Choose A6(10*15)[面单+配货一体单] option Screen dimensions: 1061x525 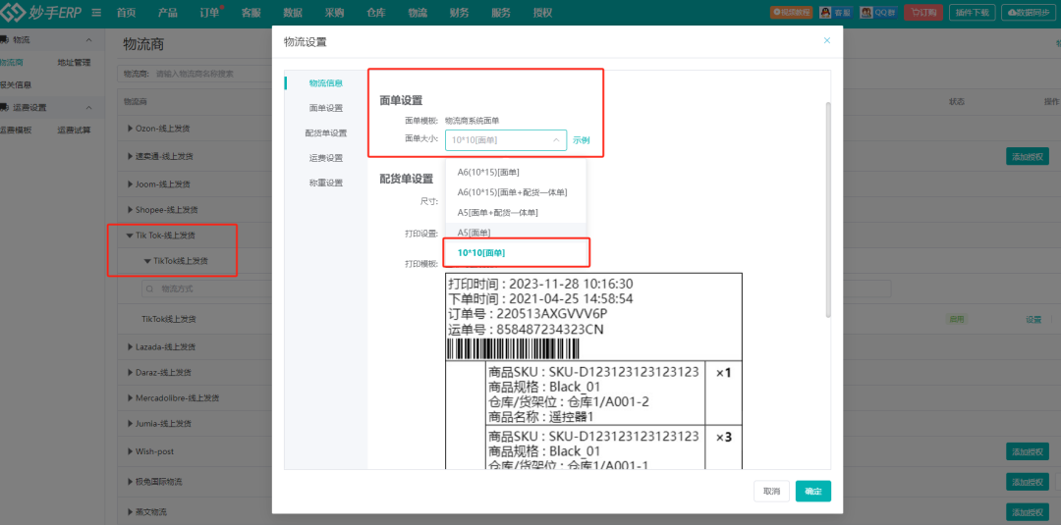click(516, 192)
